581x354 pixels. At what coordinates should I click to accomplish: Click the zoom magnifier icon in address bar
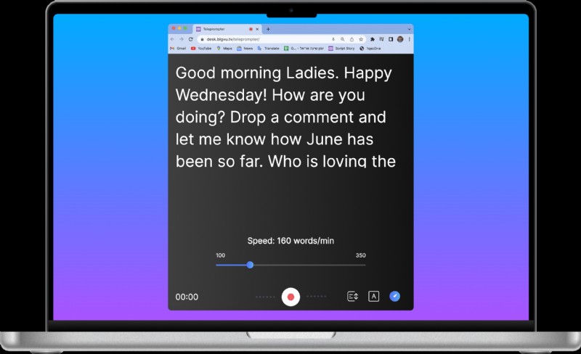[342, 39]
